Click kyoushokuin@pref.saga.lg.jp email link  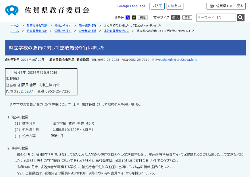tap(176, 60)
